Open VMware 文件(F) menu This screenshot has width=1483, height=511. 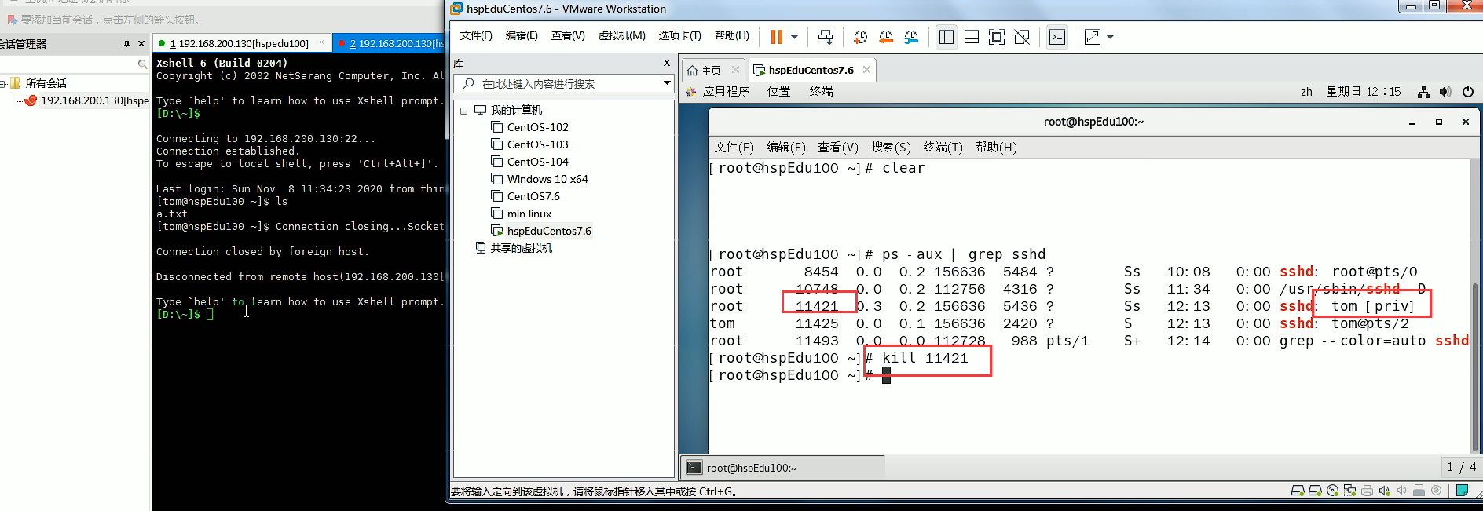(x=476, y=35)
